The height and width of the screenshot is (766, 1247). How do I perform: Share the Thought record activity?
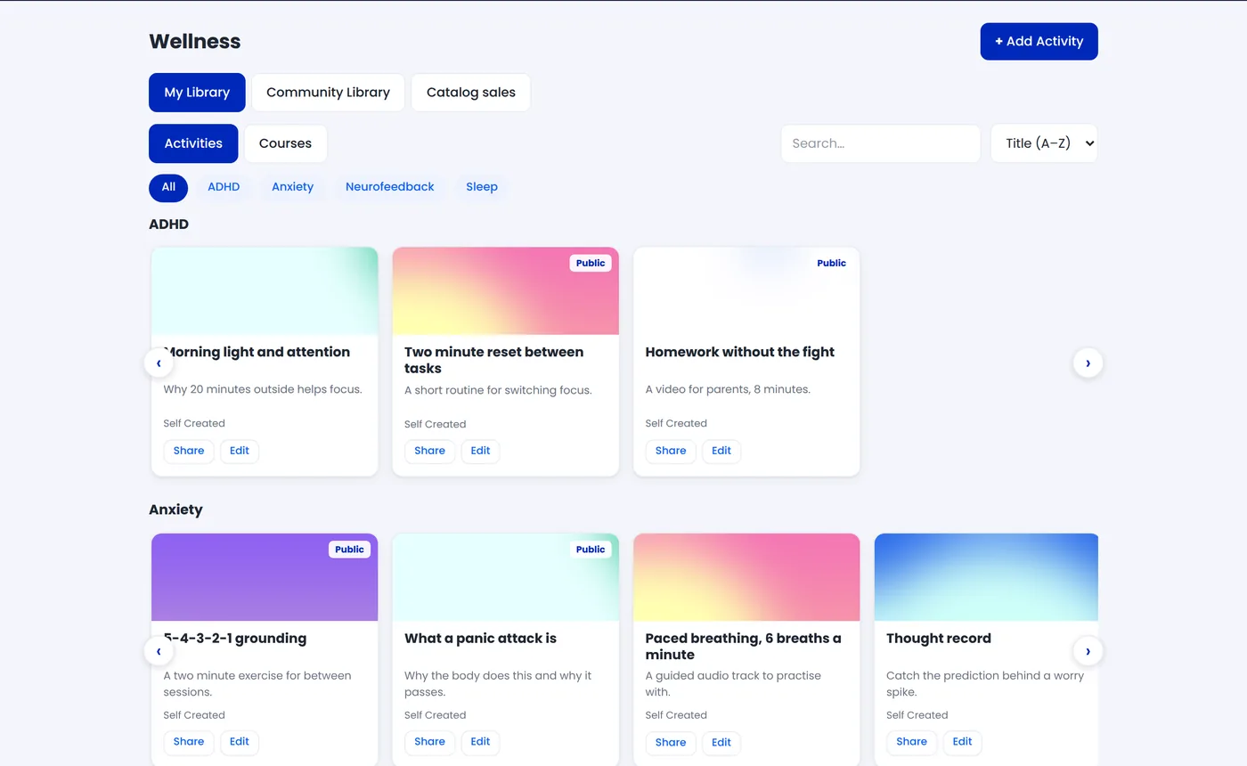[x=911, y=742]
